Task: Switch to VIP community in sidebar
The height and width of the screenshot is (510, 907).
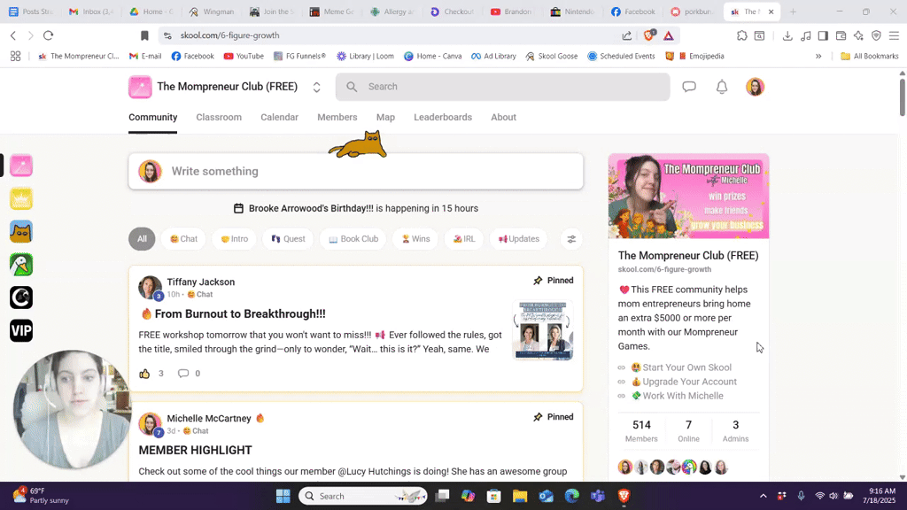Action: (x=21, y=330)
